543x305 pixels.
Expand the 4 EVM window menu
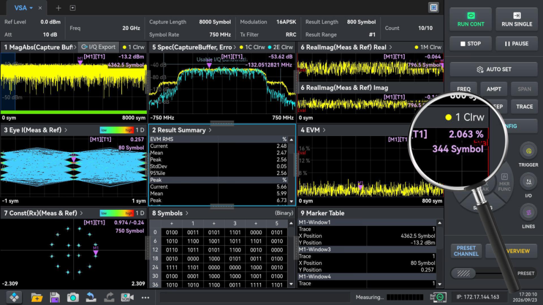pyautogui.click(x=324, y=130)
